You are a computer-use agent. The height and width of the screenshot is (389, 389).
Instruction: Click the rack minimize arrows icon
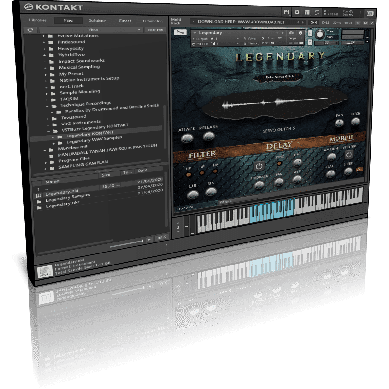(x=372, y=23)
